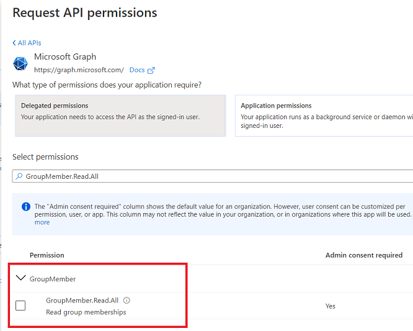Collapse the GroupMember permission group

[21, 278]
